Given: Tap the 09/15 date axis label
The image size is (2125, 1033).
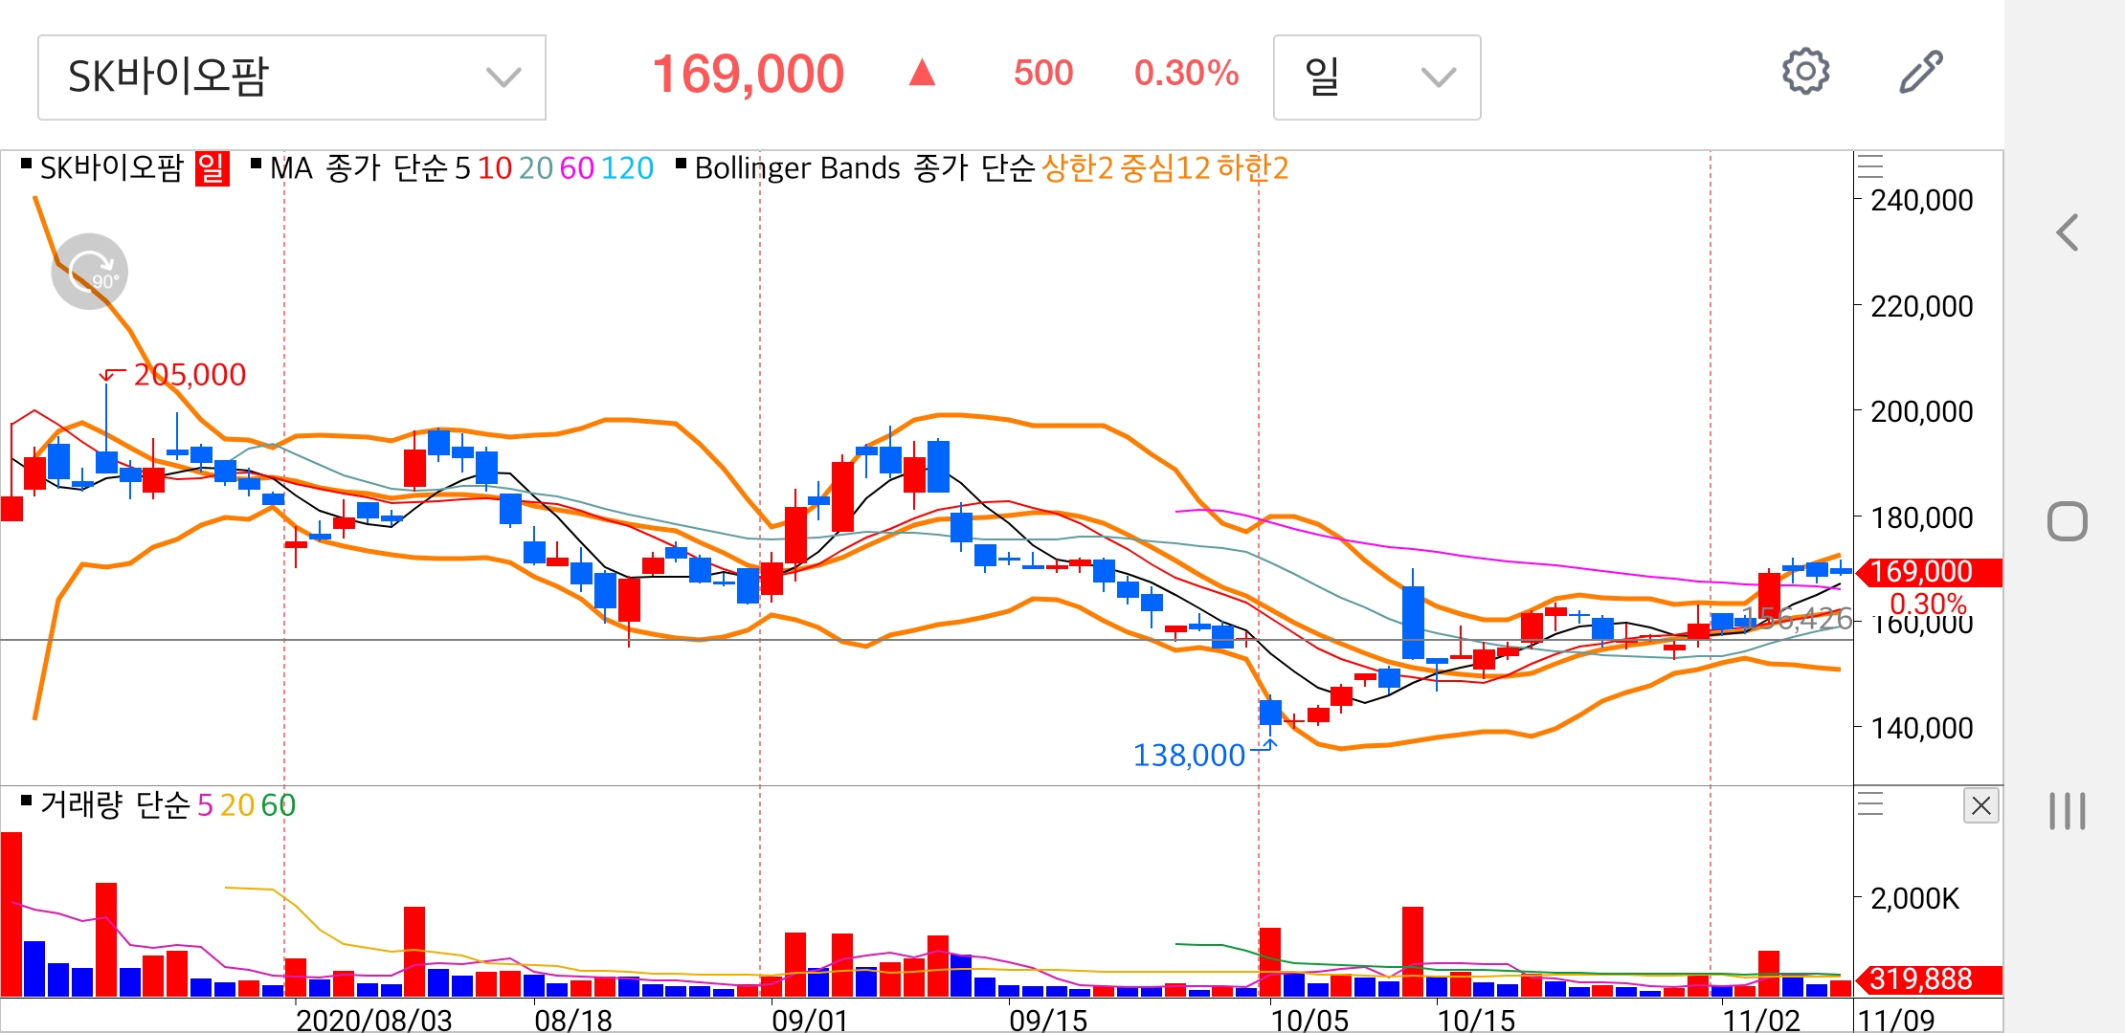Looking at the screenshot, I should 1048,1020.
